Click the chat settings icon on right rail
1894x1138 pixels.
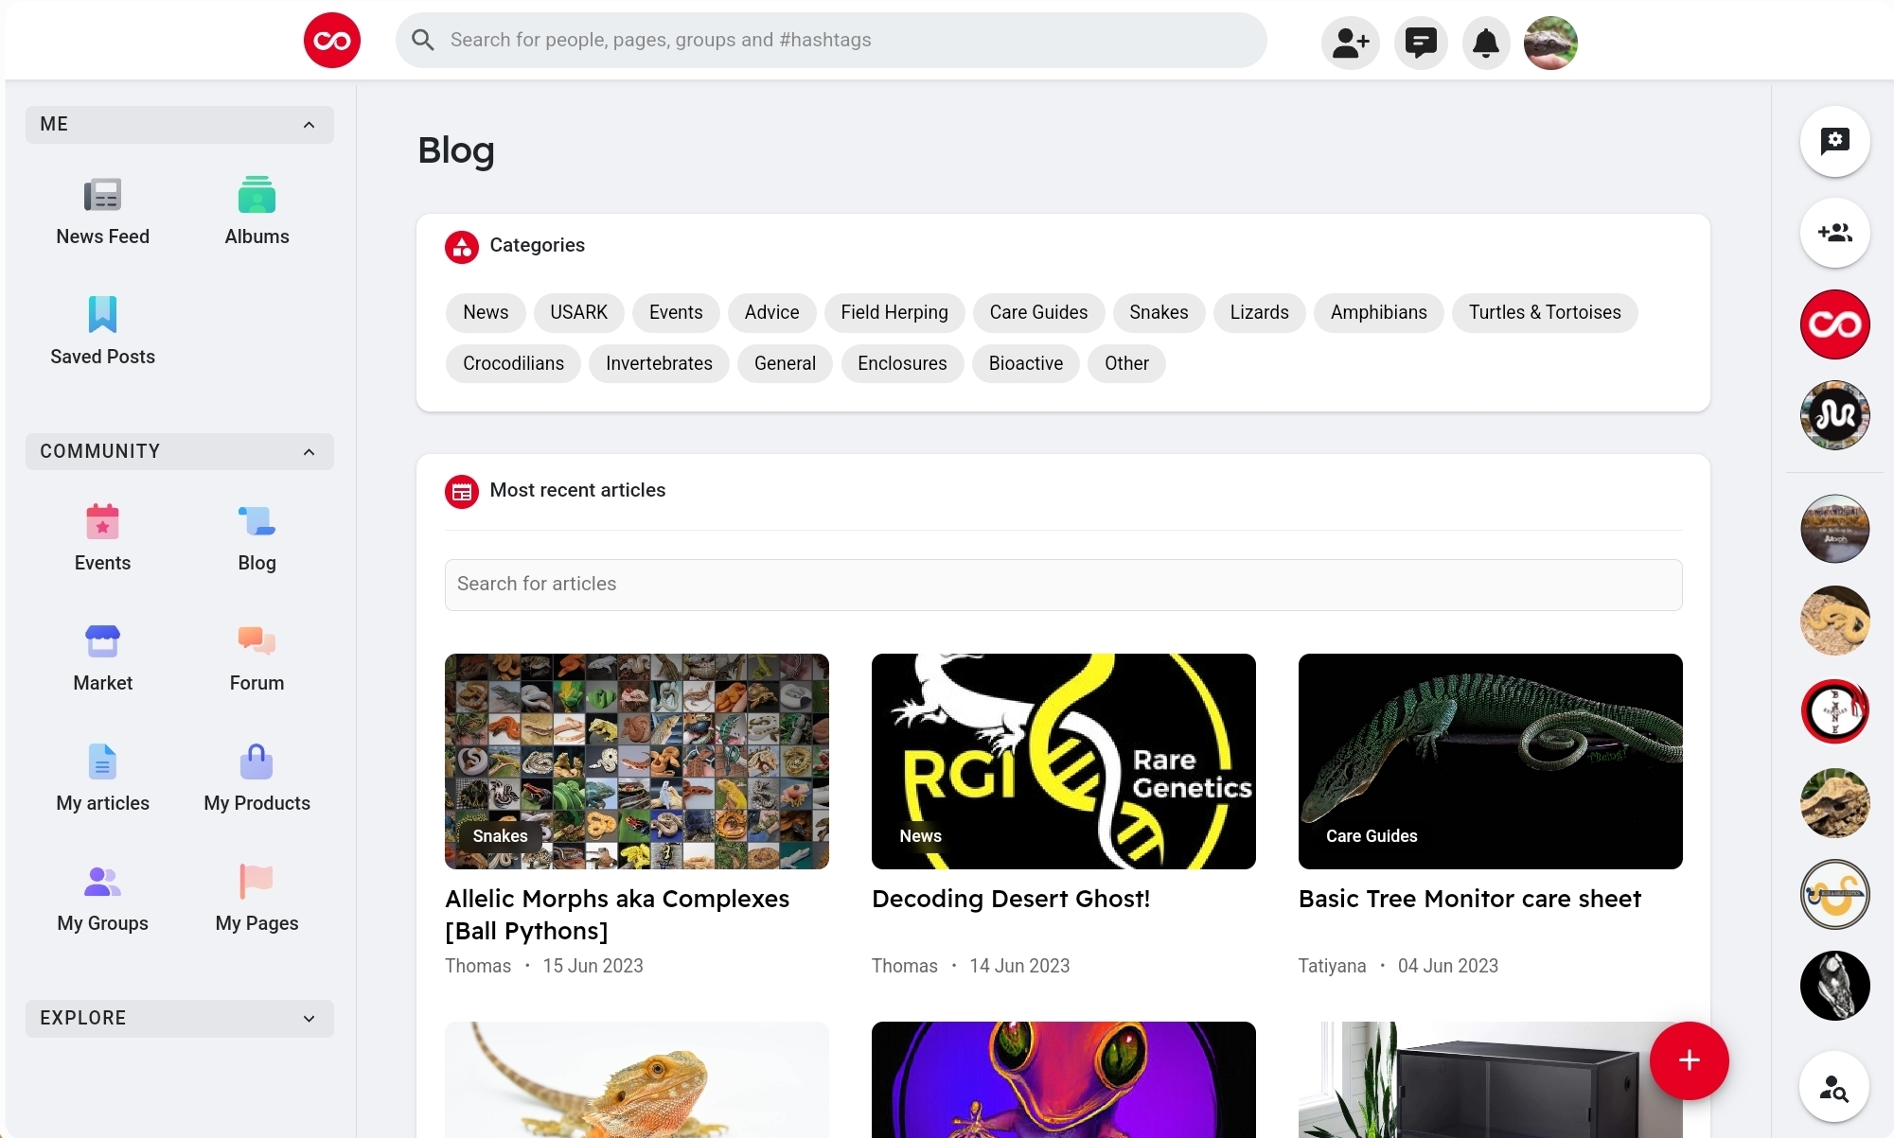point(1834,141)
